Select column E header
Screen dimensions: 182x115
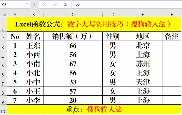click(143, 14)
